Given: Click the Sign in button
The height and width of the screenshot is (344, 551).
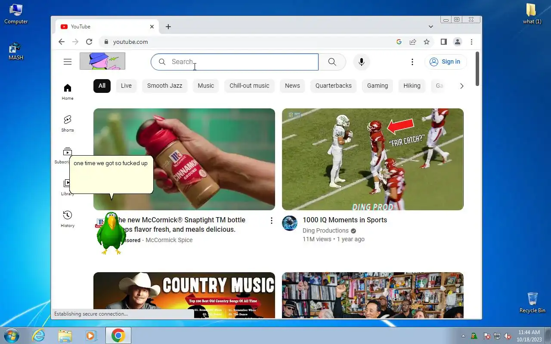Looking at the screenshot, I should pyautogui.click(x=446, y=62).
